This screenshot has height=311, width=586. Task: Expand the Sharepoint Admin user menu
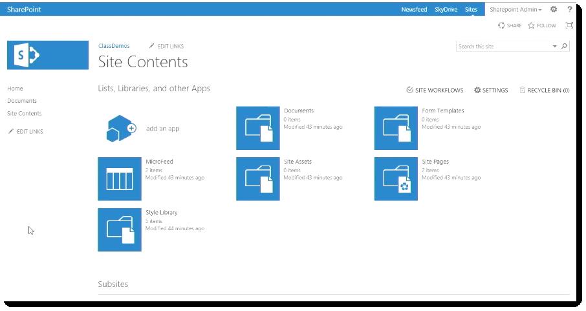[x=515, y=10]
